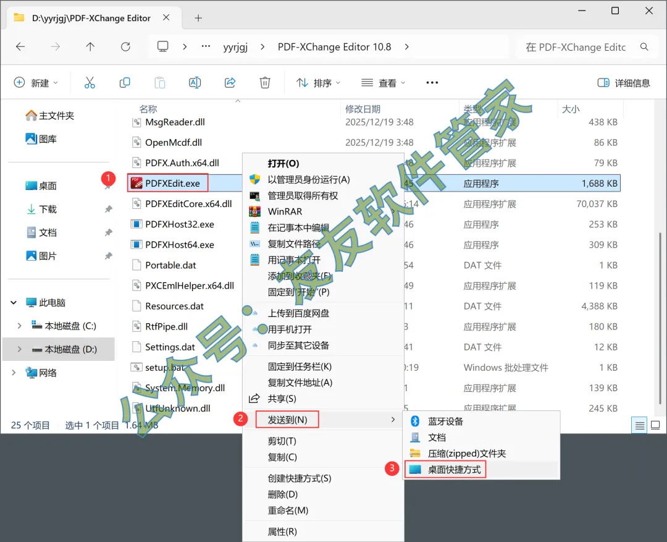The width and height of the screenshot is (667, 542).
Task: Toggle the Details pane (详细信息) button
Action: point(624,83)
